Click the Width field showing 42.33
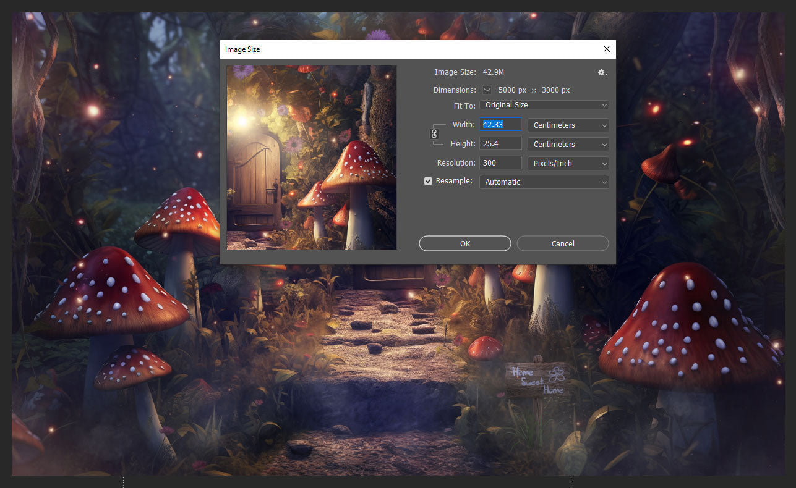 (x=501, y=125)
